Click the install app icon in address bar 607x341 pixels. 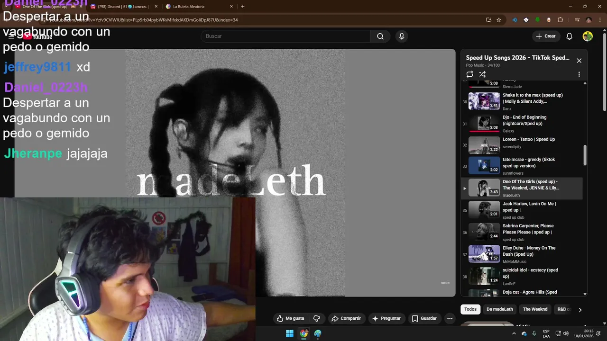488,20
